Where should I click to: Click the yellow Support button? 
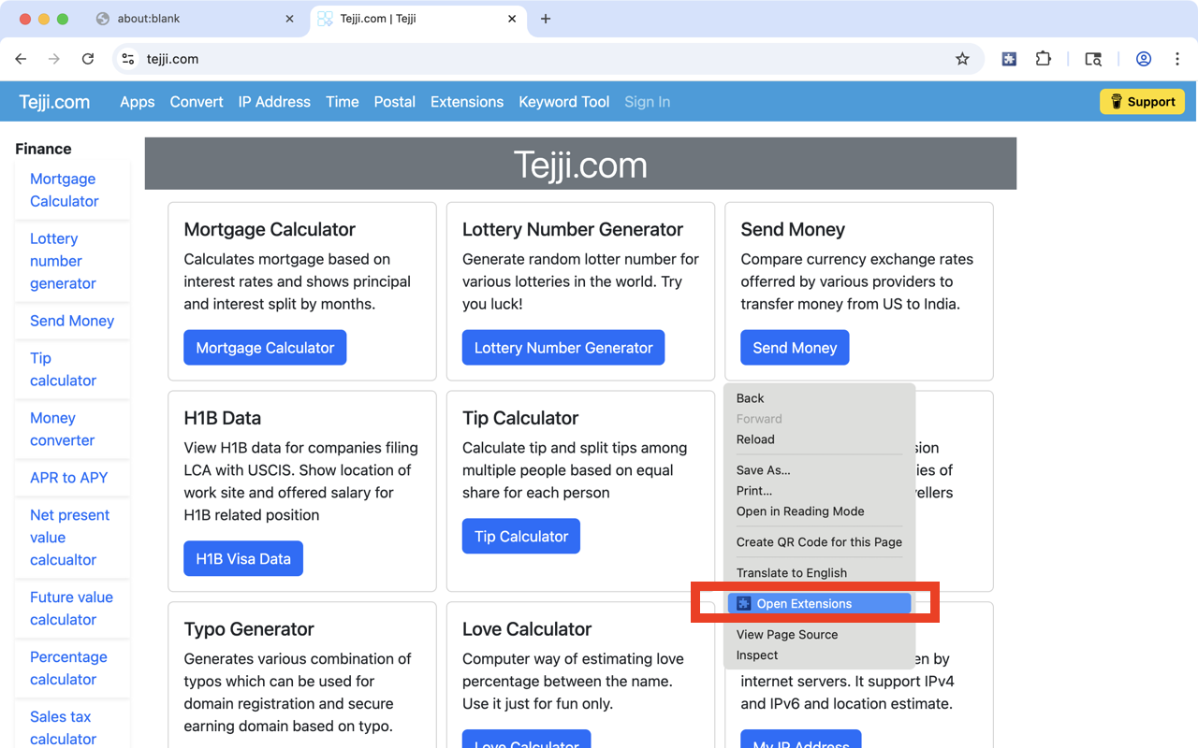(1142, 102)
